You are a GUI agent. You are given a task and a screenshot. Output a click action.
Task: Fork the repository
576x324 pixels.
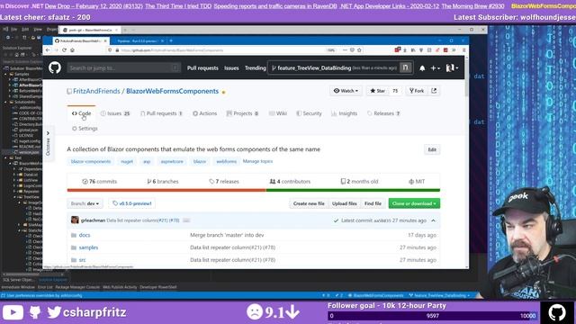pyautogui.click(x=417, y=91)
